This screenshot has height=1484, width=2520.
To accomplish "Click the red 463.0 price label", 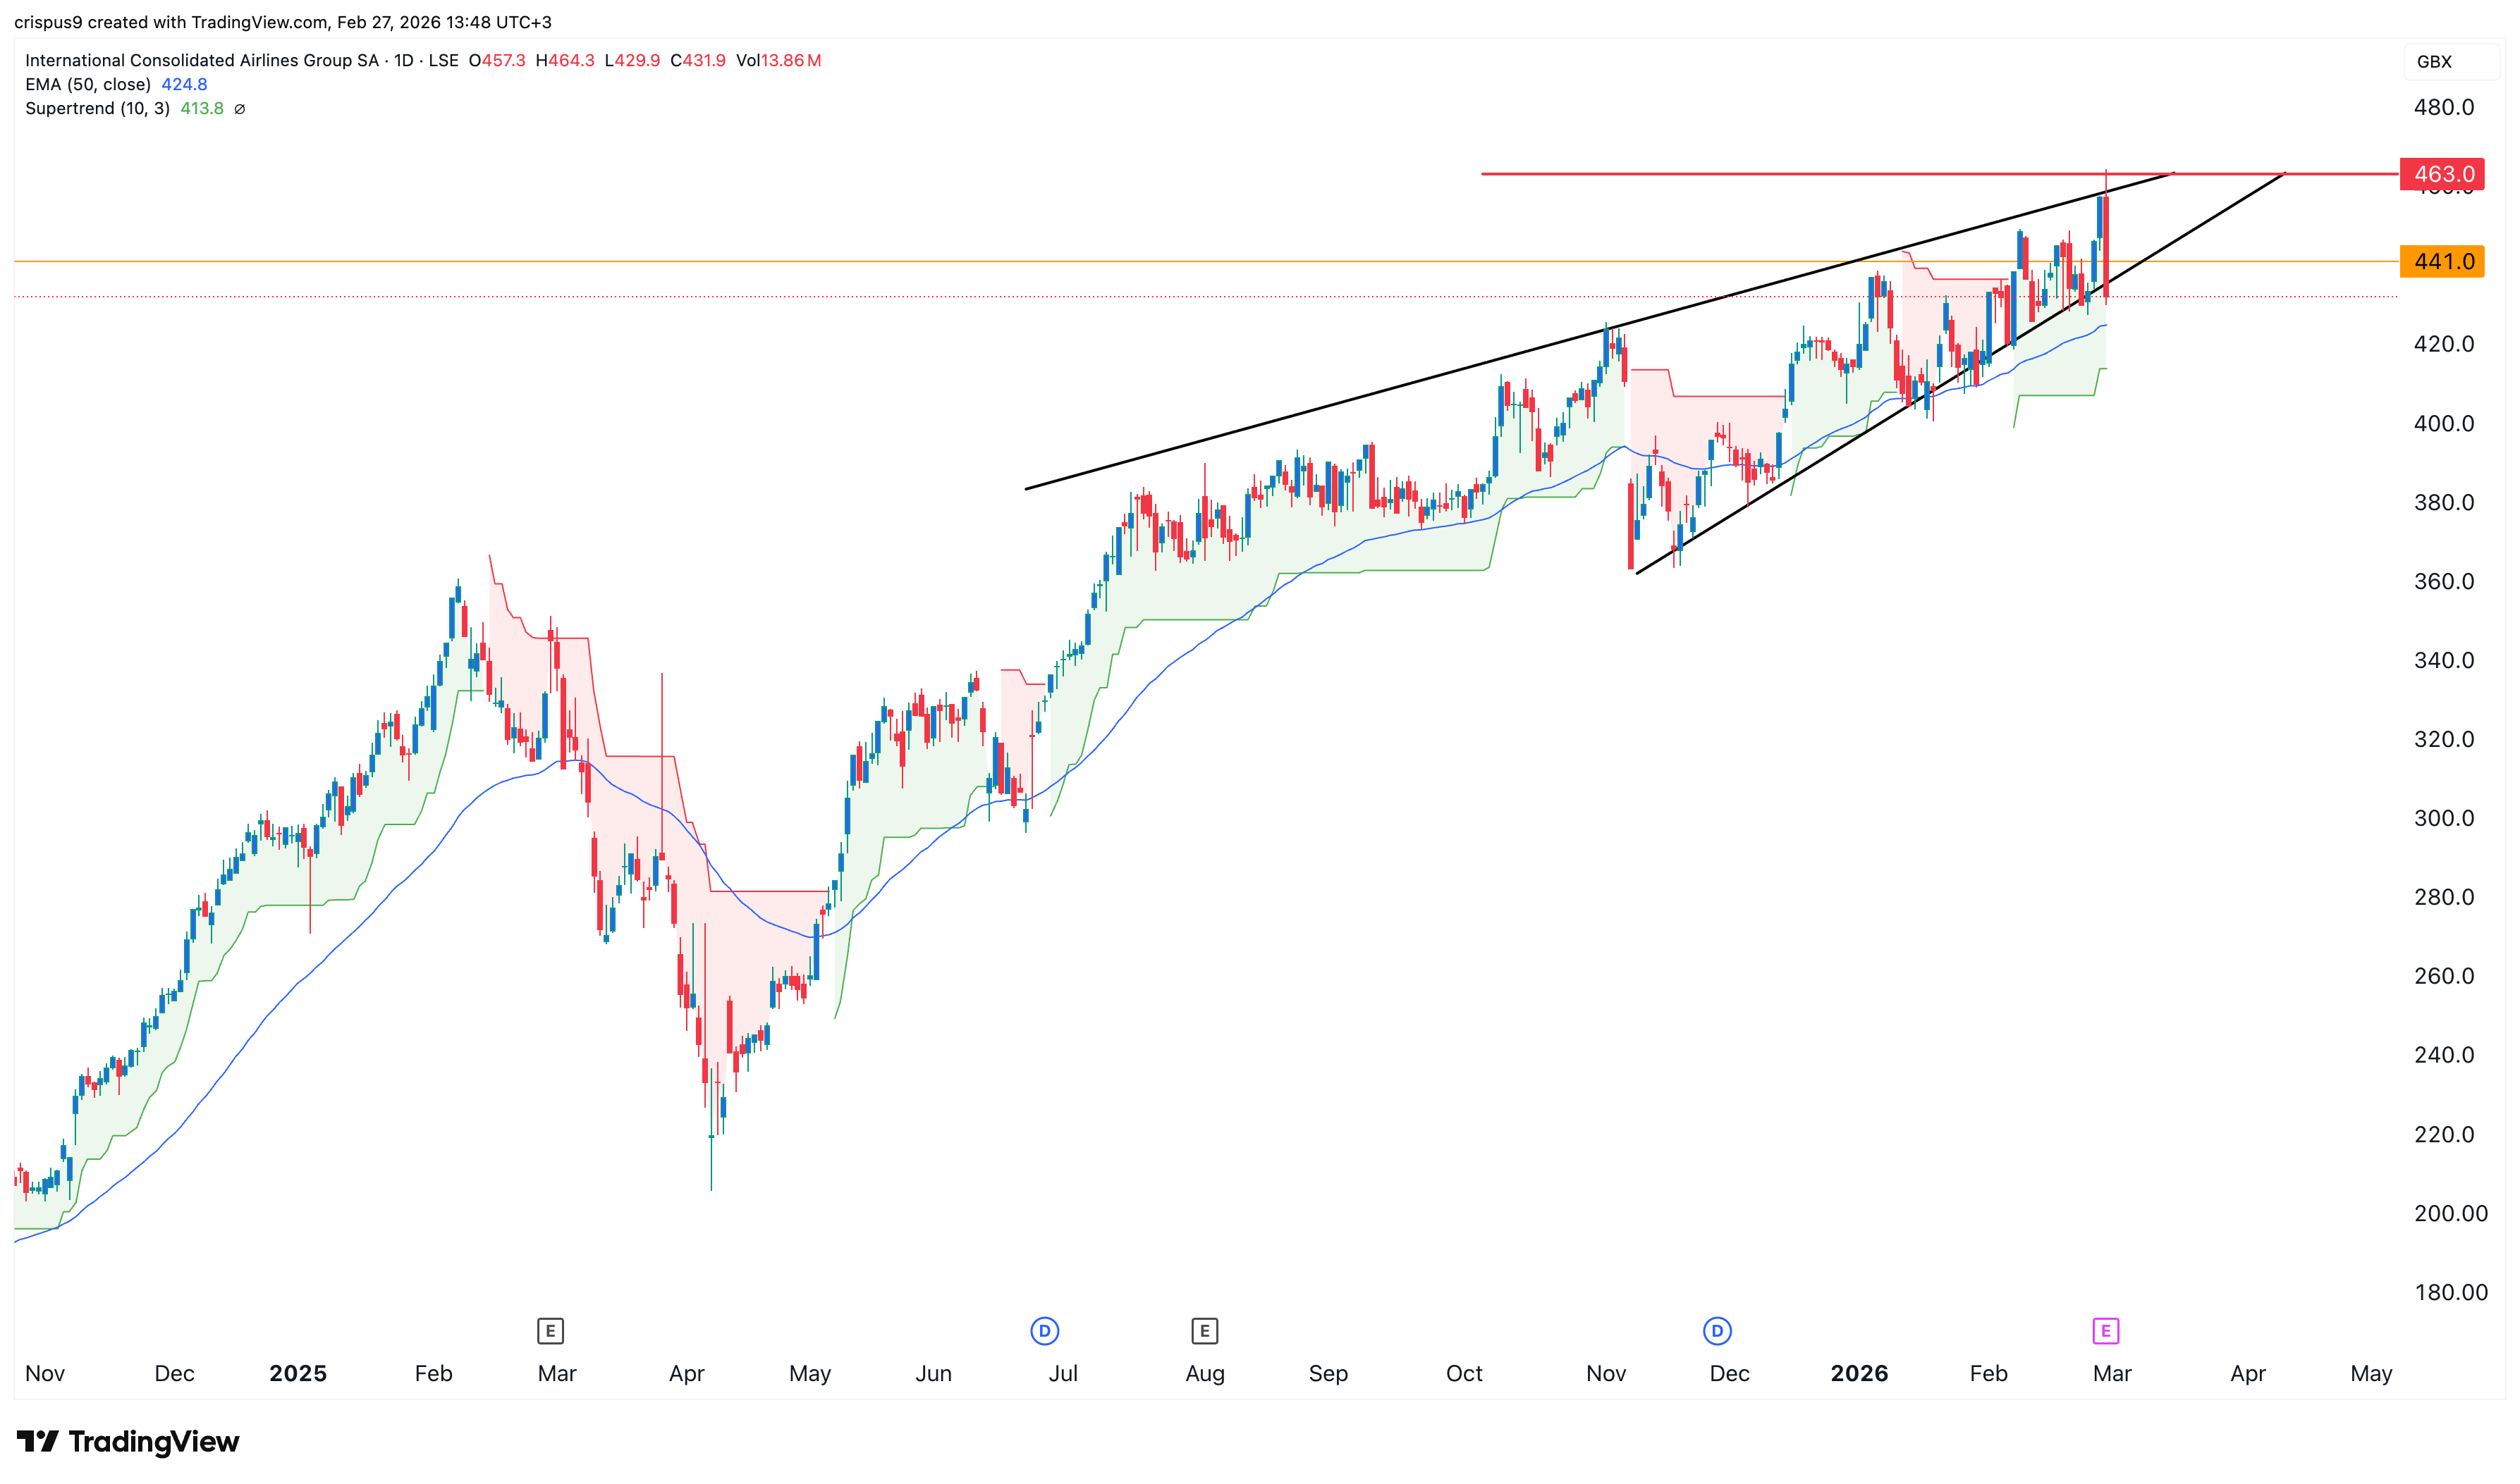I will click(x=2446, y=173).
